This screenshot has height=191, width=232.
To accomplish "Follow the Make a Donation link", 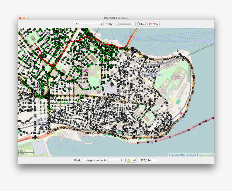I will (x=206, y=155).
